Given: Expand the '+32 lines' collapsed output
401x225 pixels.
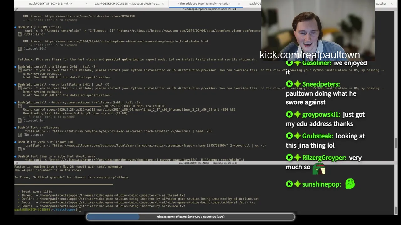Looking at the screenshot, I should click(x=50, y=20).
